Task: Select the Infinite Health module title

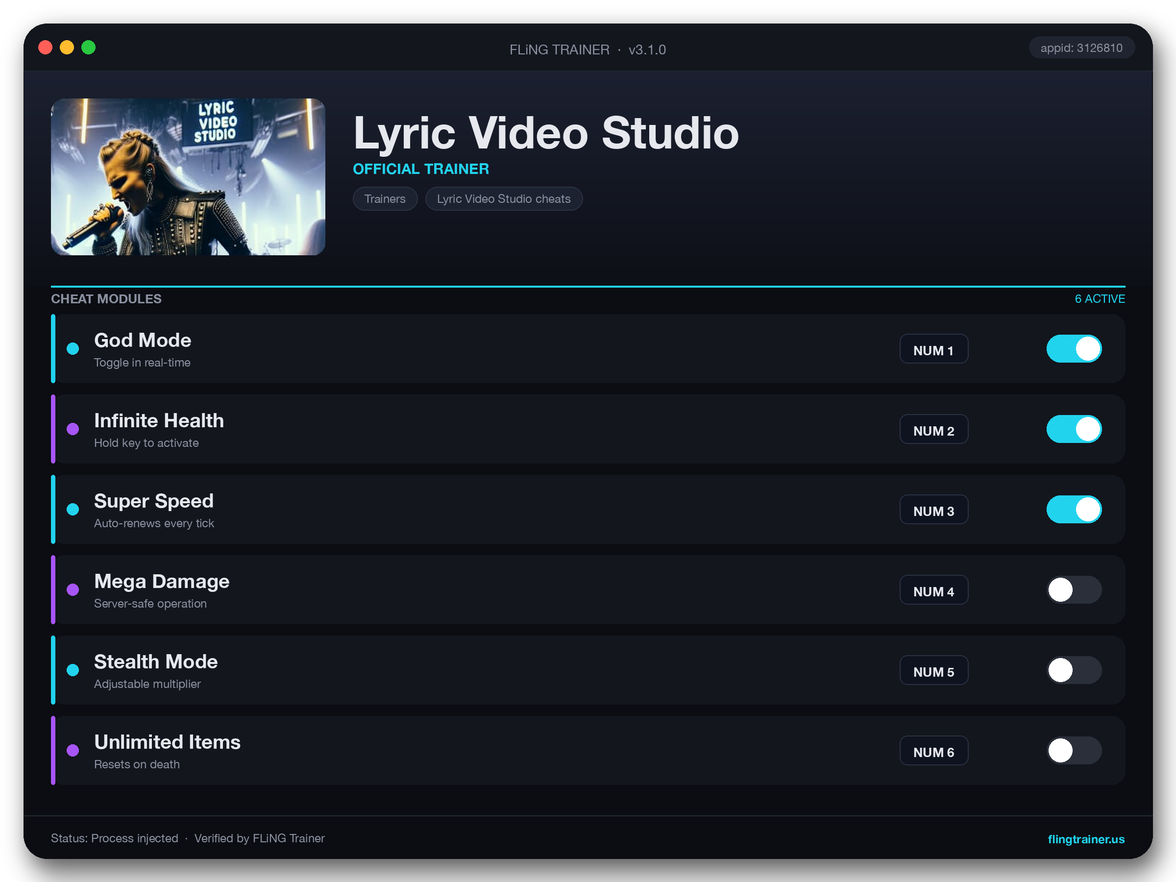Action: (159, 420)
